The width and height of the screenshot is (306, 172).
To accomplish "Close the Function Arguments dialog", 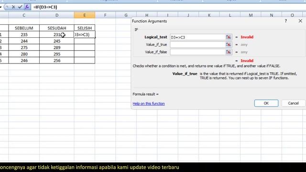I will (300, 21).
